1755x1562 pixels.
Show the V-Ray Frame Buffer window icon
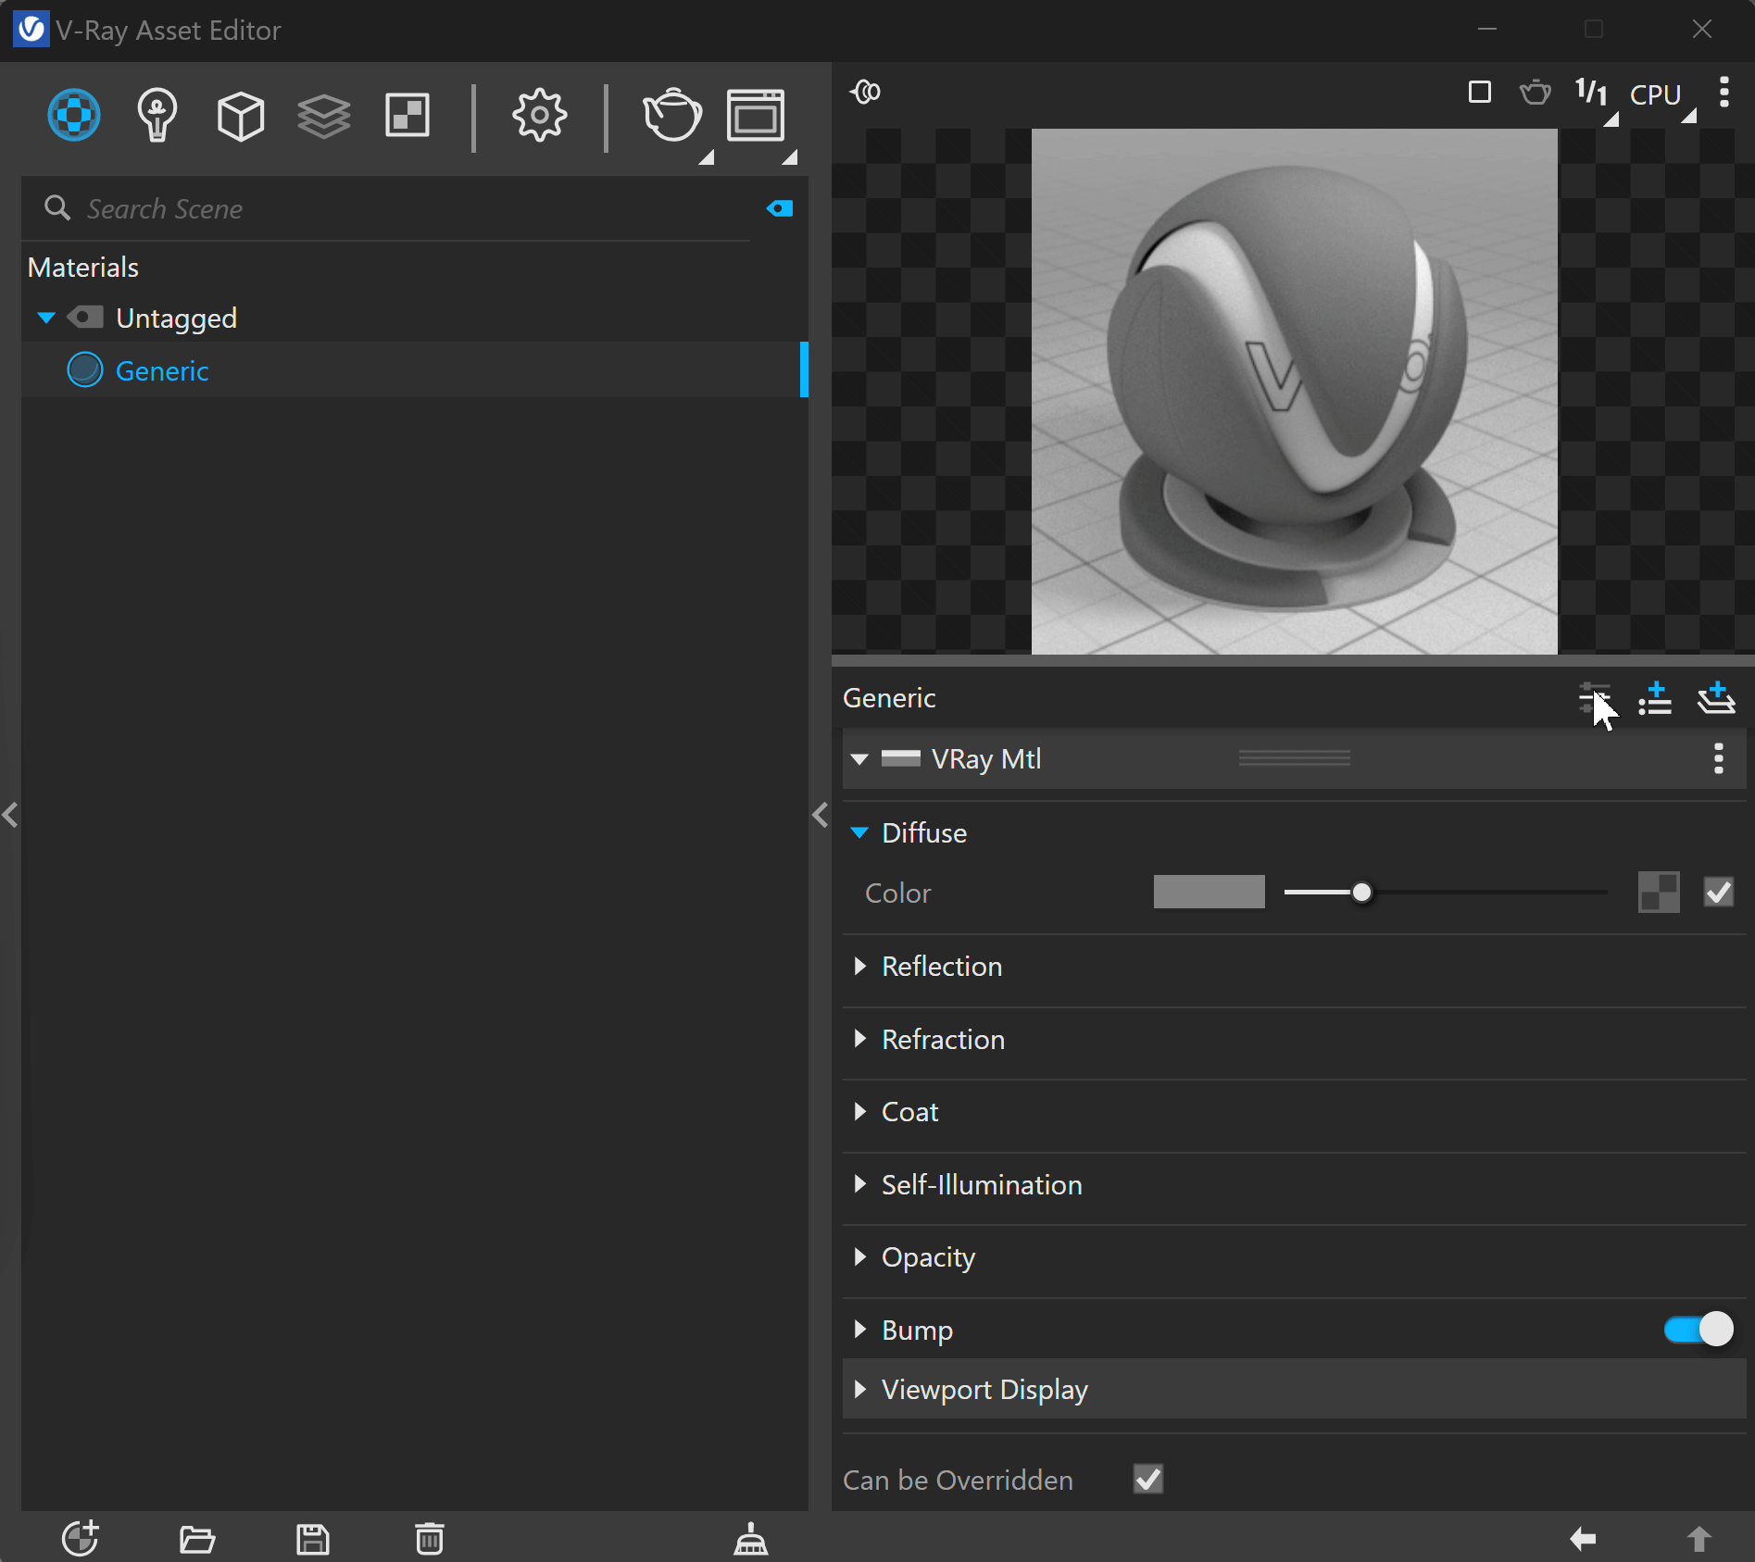pyautogui.click(x=757, y=116)
